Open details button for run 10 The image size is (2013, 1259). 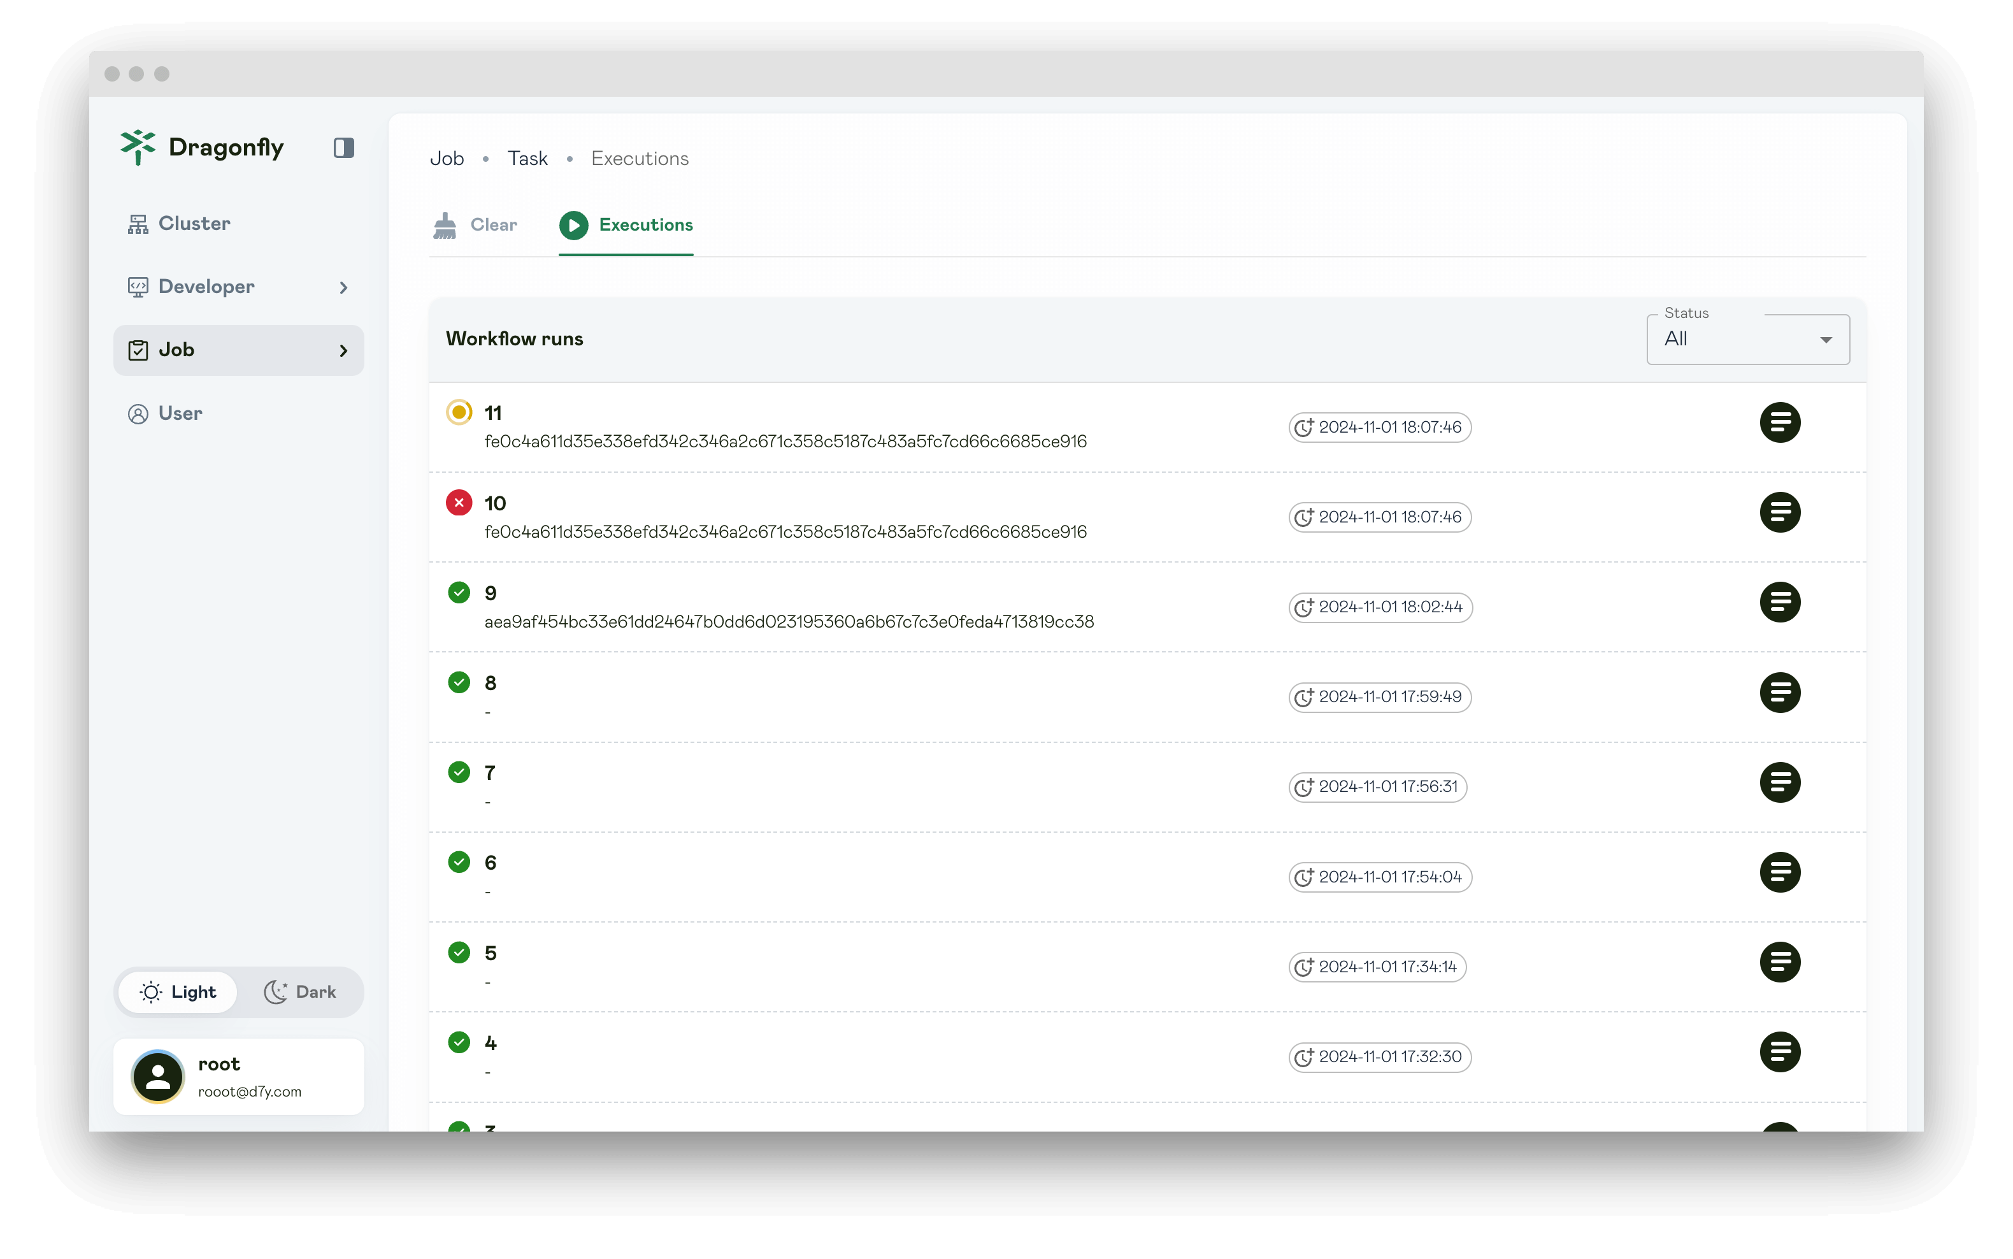pos(1780,513)
